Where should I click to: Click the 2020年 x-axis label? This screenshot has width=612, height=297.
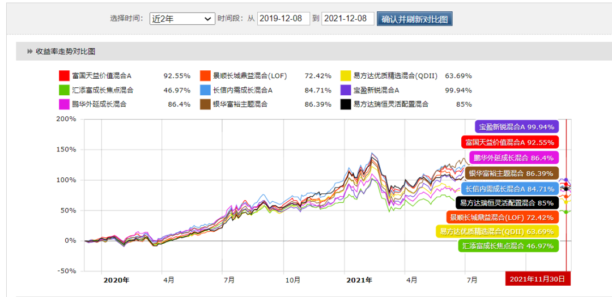coord(116,280)
